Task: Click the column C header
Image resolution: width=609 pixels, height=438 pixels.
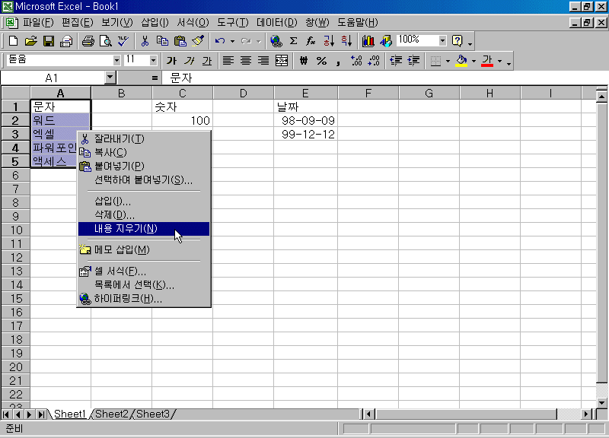Action: click(182, 93)
